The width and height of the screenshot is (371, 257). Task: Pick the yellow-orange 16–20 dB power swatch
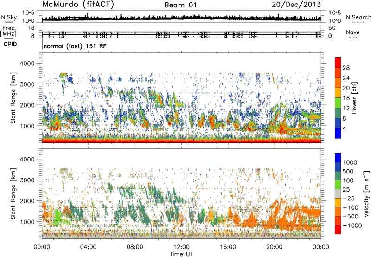coord(338,93)
